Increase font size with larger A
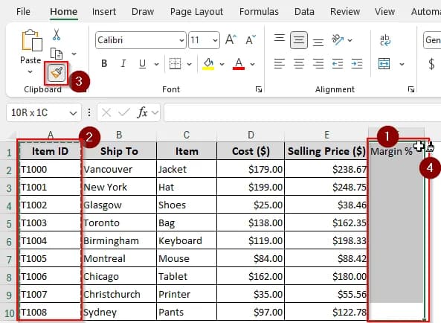The image size is (441, 323). (231, 39)
